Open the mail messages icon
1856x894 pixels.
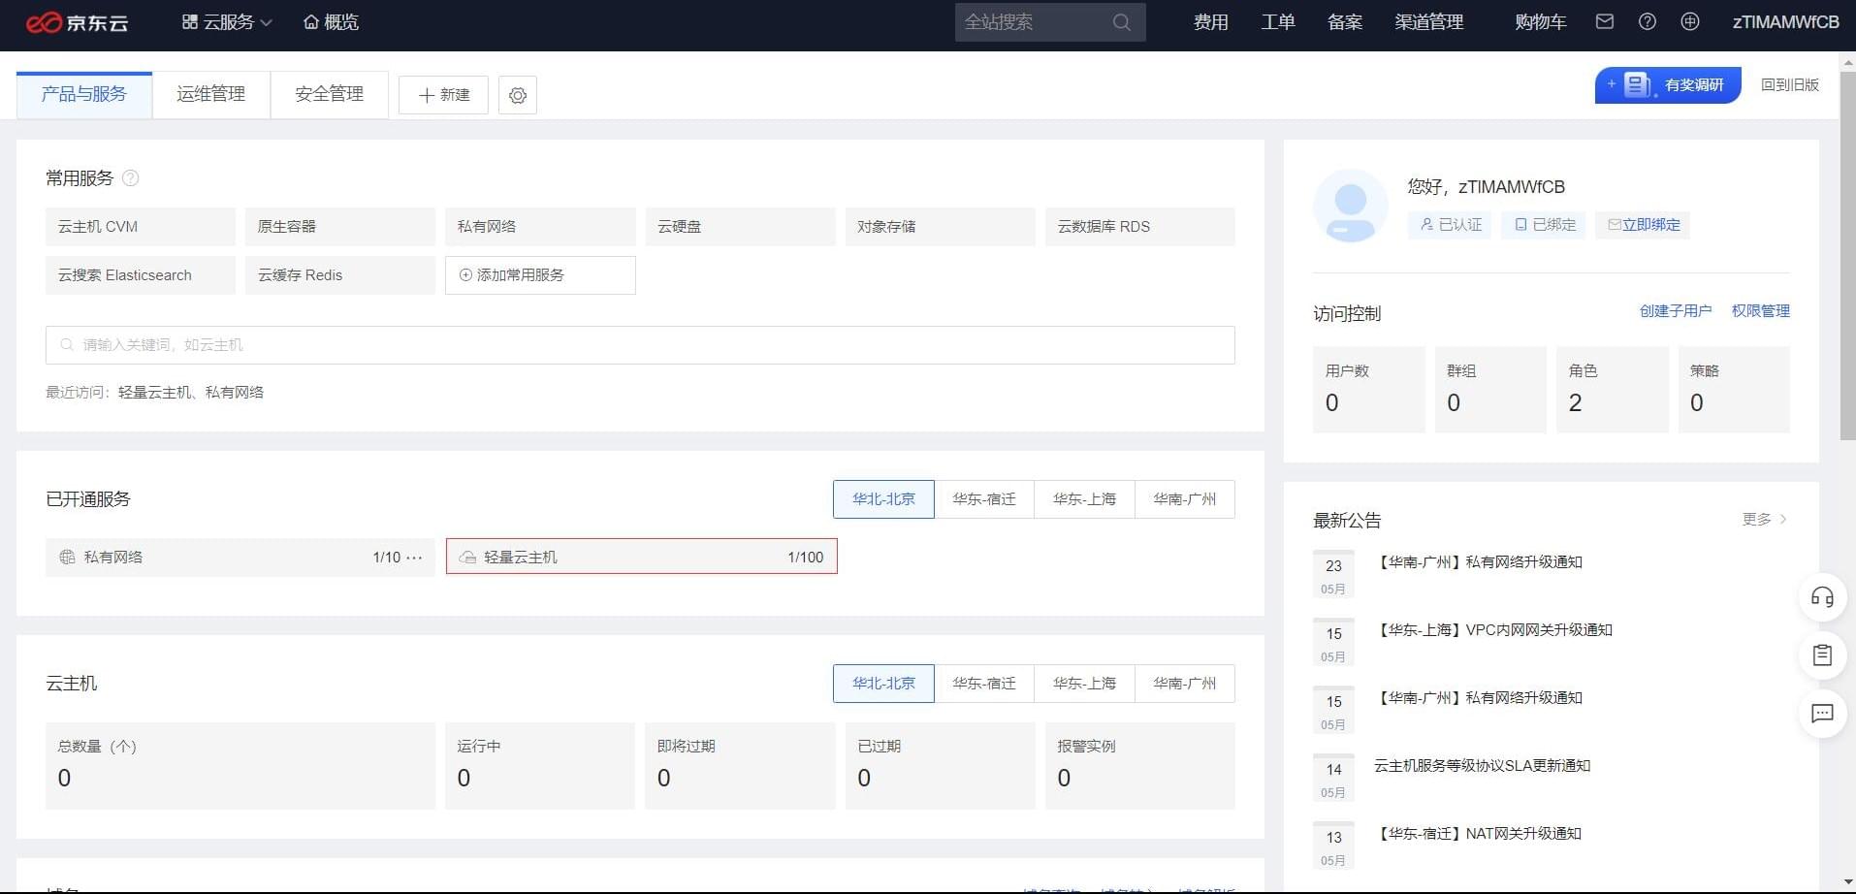tap(1605, 21)
